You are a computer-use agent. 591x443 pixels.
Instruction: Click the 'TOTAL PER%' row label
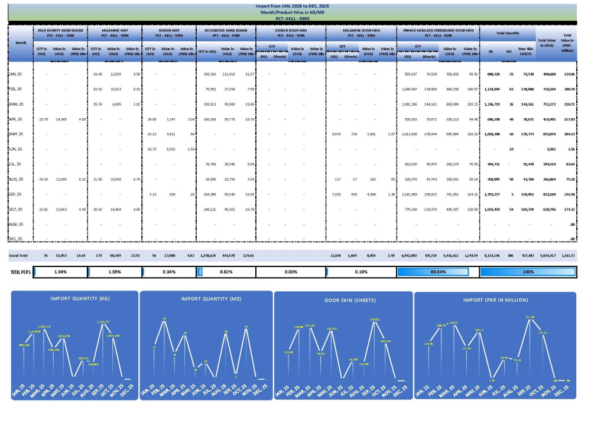21,272
